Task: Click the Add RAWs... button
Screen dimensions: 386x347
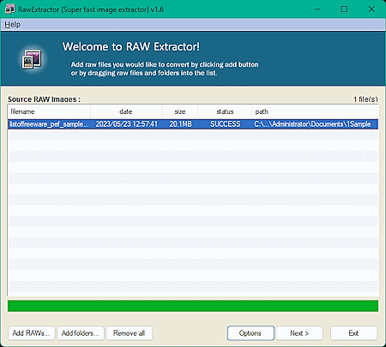Action: 31,333
